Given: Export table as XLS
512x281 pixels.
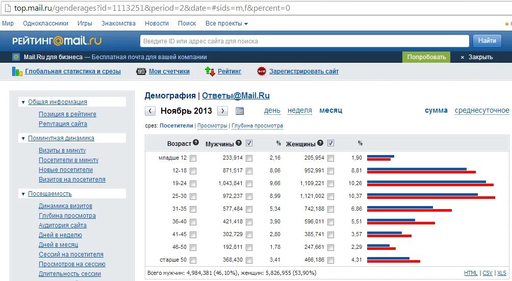Looking at the screenshot, I should pyautogui.click(x=502, y=273).
